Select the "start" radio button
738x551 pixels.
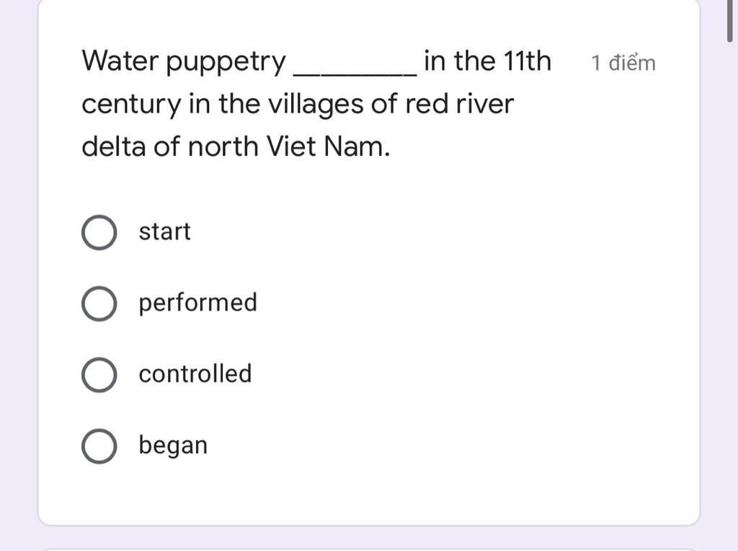coord(99,232)
